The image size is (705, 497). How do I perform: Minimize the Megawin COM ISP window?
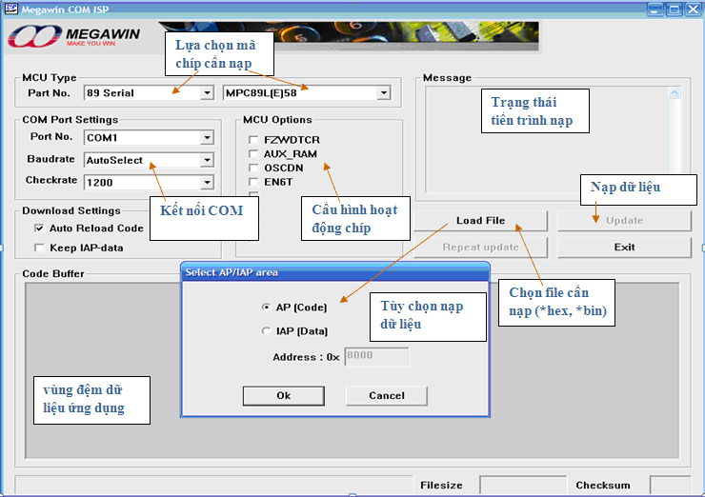coord(655,9)
